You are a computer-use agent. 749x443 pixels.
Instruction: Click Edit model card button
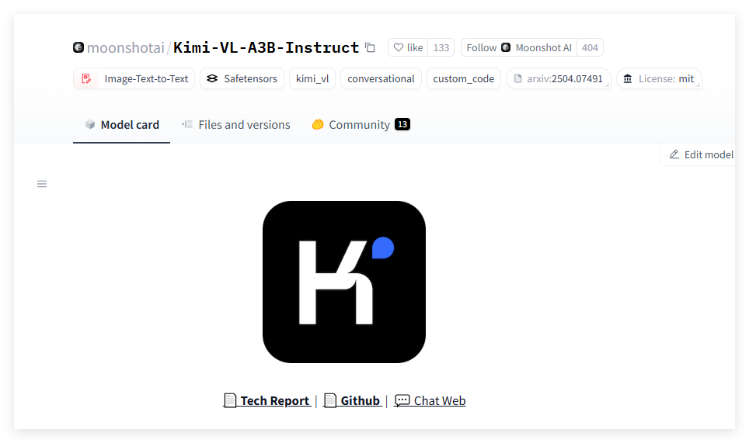pyautogui.click(x=701, y=154)
